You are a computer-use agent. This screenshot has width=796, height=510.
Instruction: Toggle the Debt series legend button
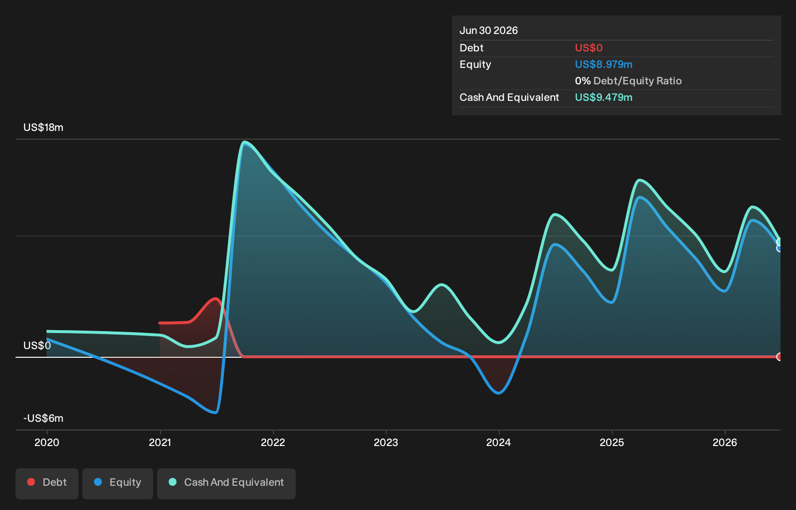coord(47,483)
